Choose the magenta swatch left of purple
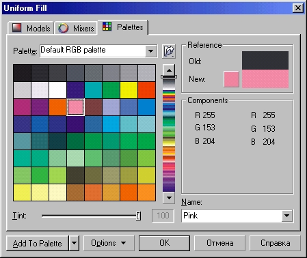 (22, 107)
